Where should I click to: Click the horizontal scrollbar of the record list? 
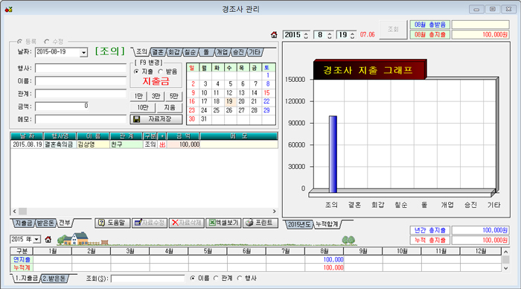tap(144, 212)
